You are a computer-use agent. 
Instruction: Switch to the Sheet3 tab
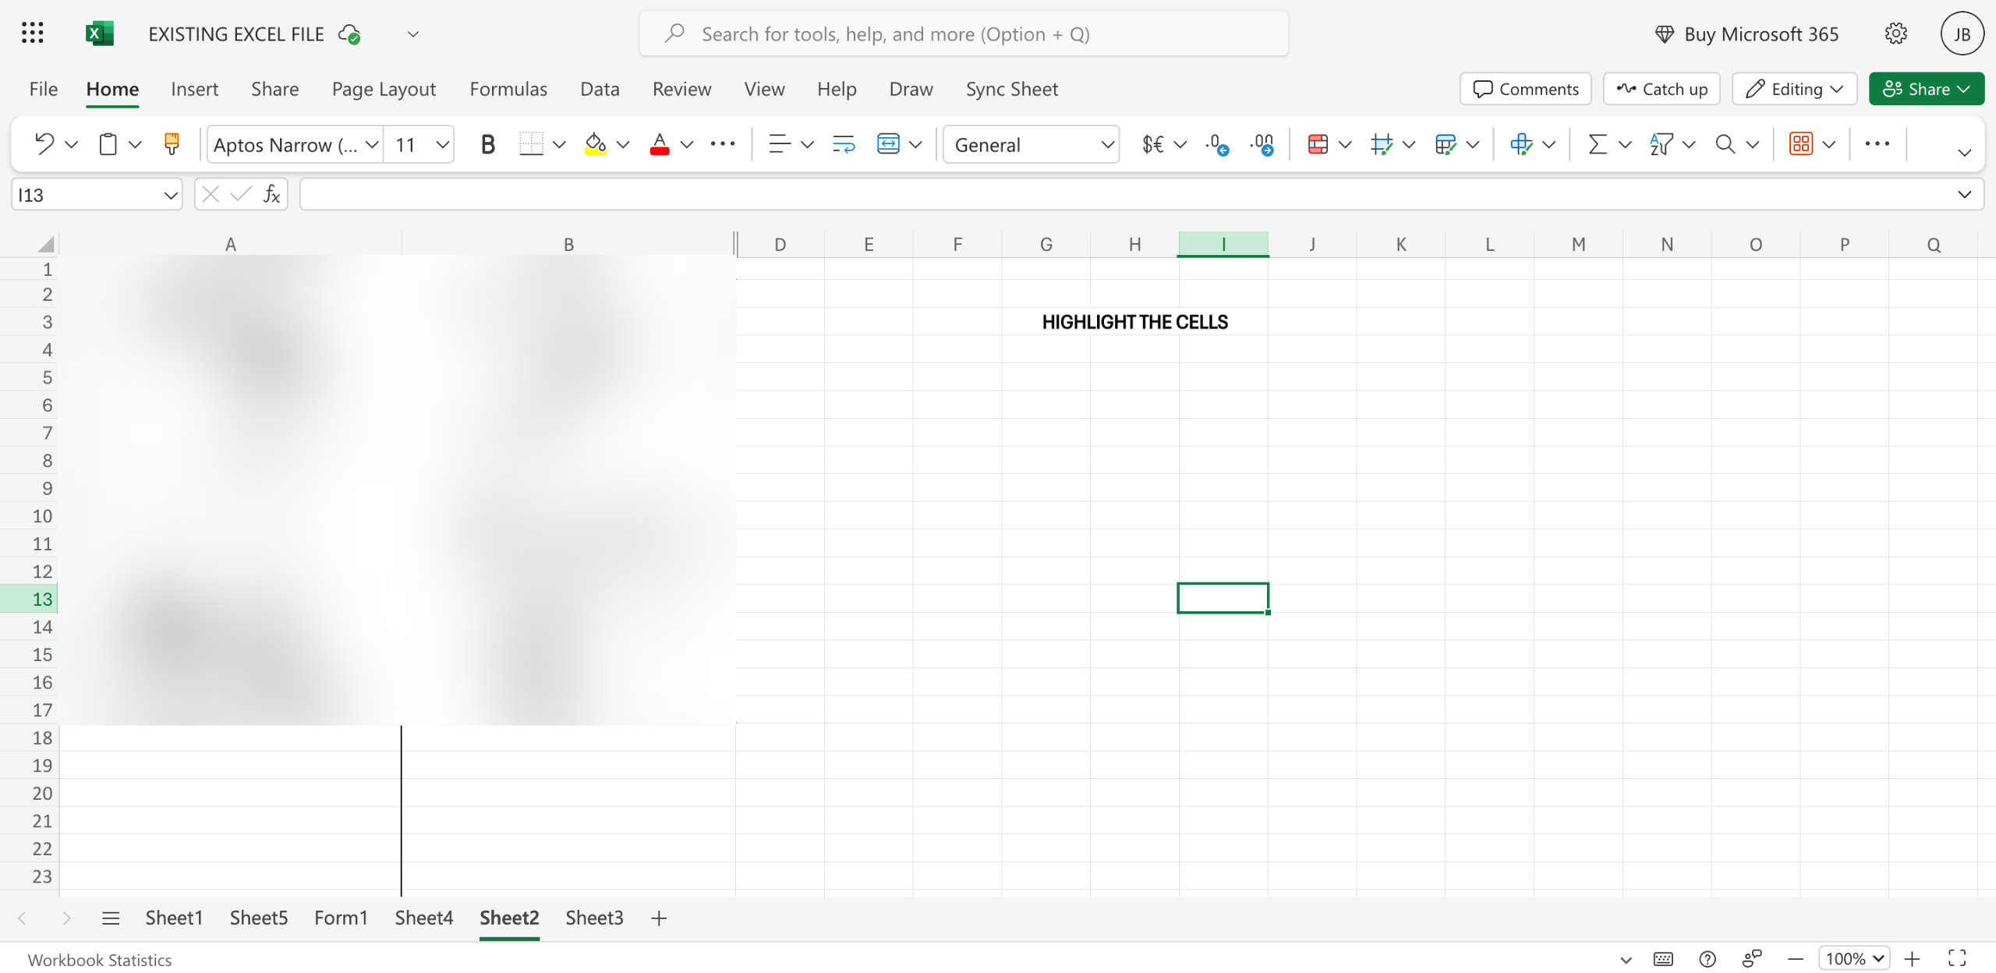pos(594,918)
